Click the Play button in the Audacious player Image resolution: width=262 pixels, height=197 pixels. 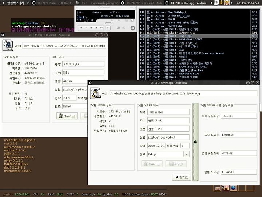click(x=86, y=28)
